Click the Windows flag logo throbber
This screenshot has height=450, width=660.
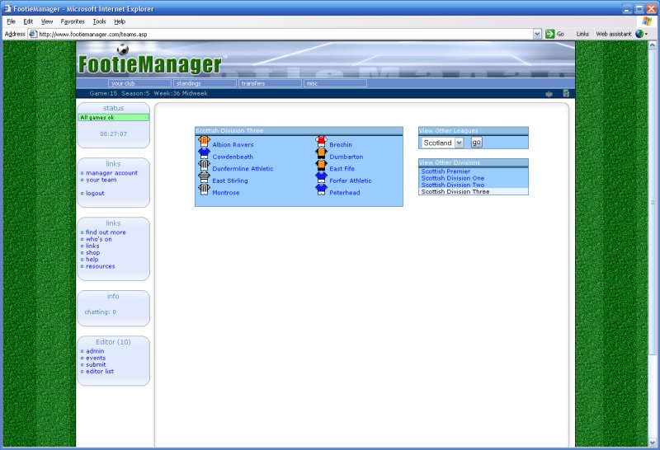coord(647,21)
